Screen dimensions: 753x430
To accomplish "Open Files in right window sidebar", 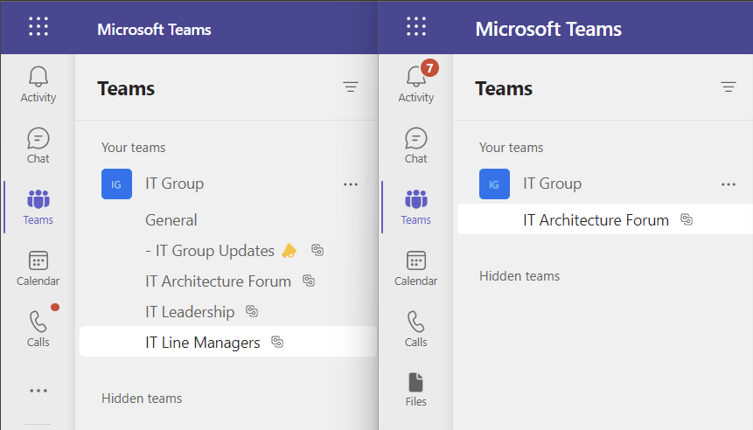I will (416, 390).
